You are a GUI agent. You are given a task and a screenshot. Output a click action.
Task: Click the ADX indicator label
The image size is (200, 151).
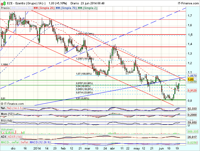(x=4, y=137)
